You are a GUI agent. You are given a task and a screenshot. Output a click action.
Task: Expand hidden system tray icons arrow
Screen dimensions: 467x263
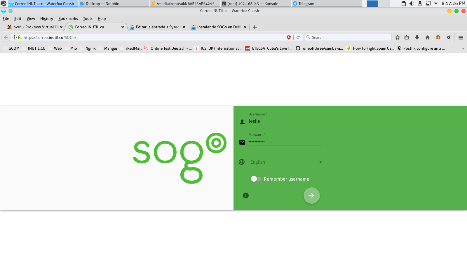click(x=436, y=4)
